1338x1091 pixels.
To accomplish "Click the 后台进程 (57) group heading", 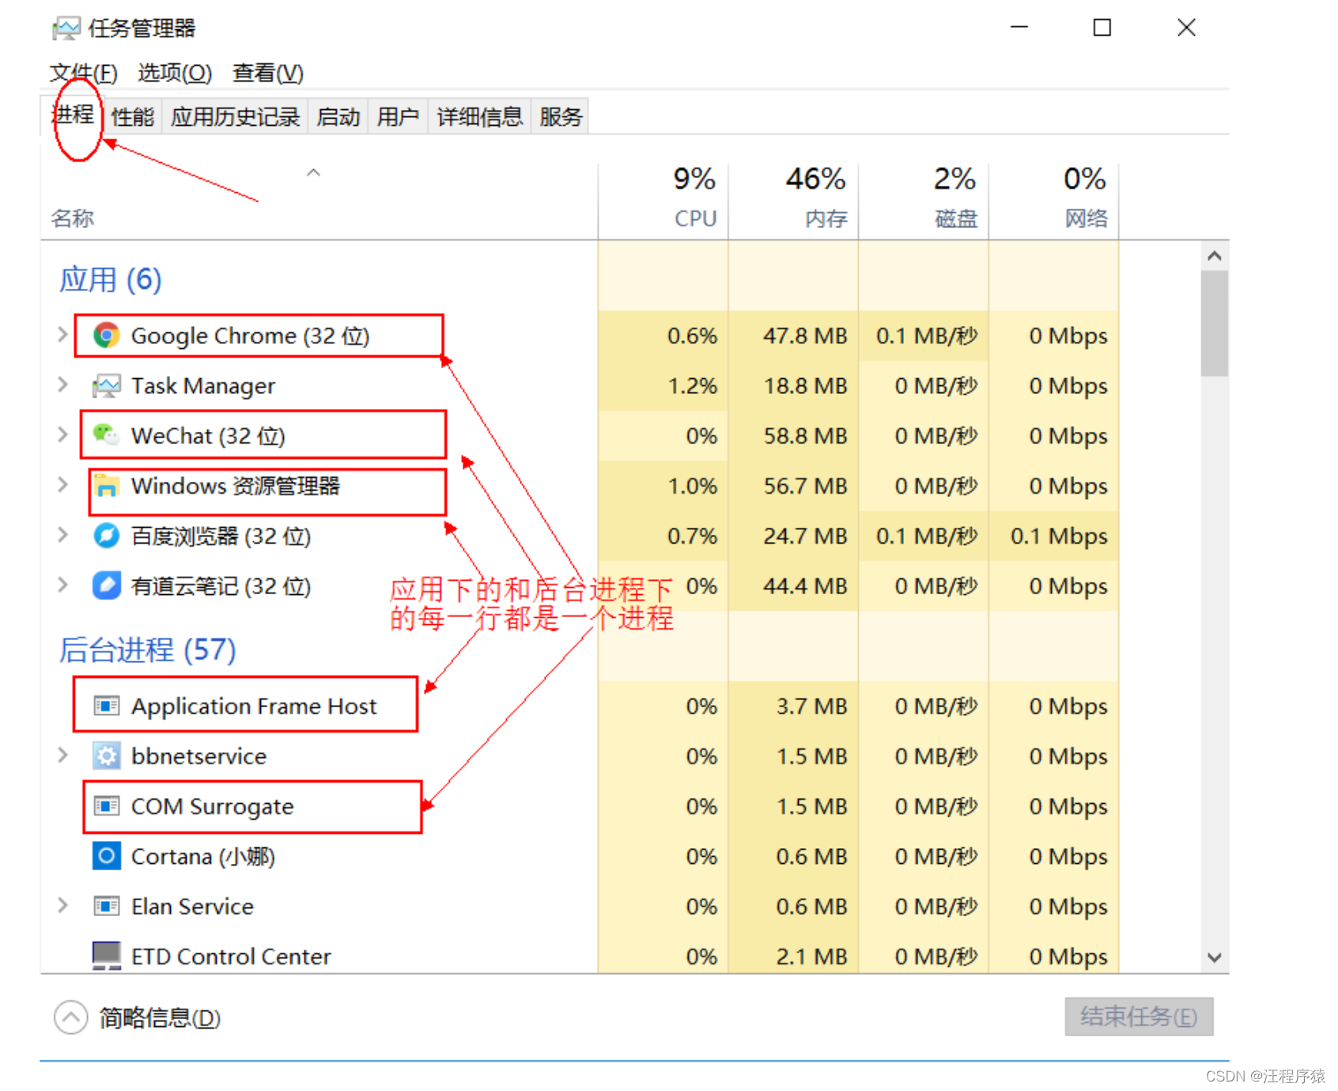I will 148,650.
